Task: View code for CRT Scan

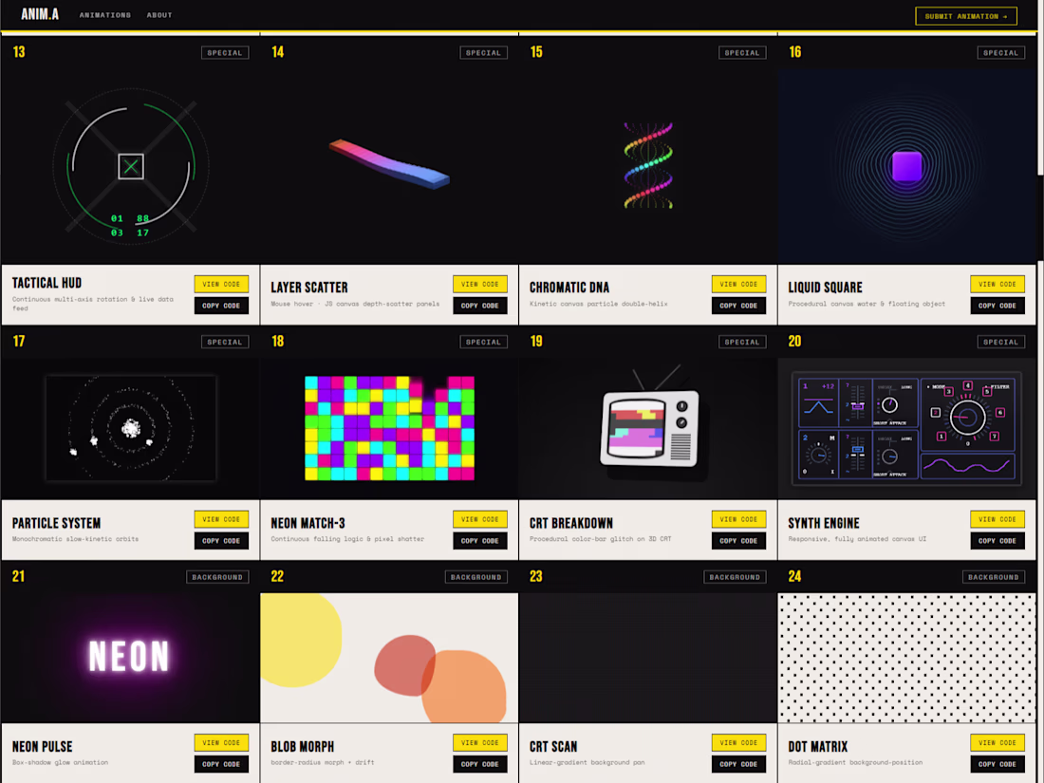Action: (x=738, y=742)
